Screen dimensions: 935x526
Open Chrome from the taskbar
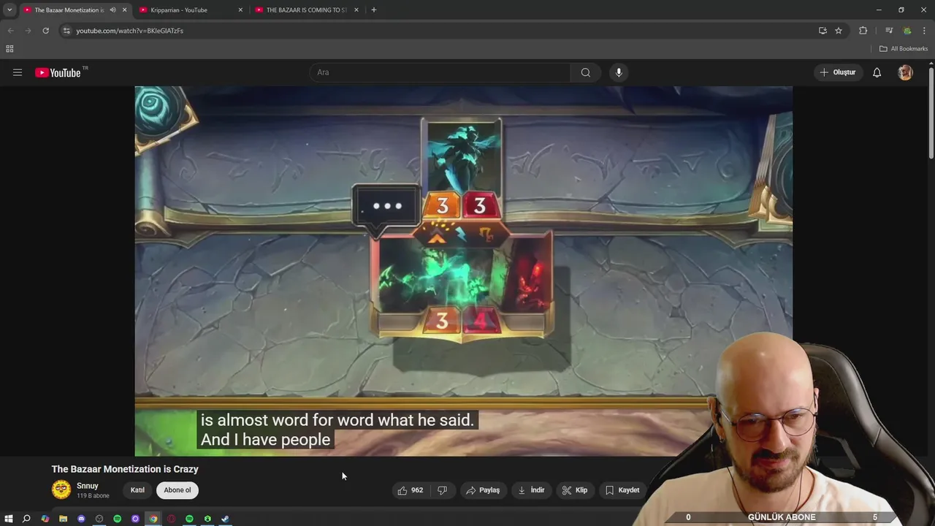(153, 519)
